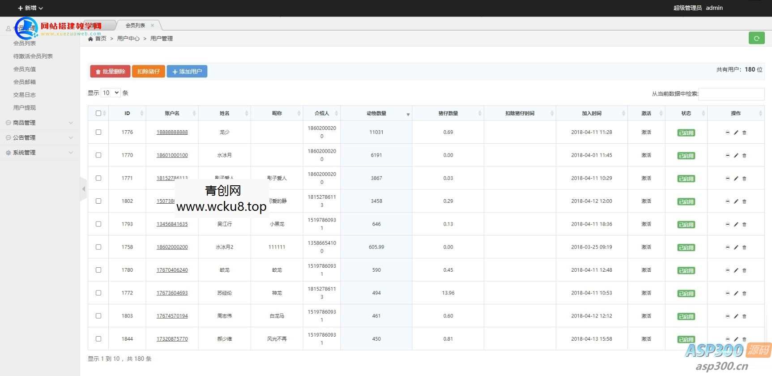Open 会员充值 in the sidebar
The image size is (772, 376).
coord(25,69)
